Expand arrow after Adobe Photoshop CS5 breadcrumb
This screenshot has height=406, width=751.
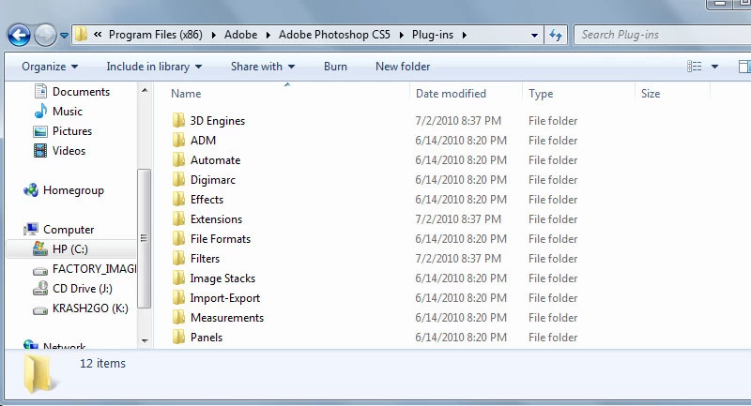pos(402,35)
